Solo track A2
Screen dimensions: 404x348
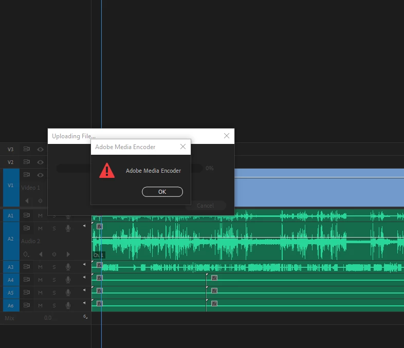coord(54,228)
